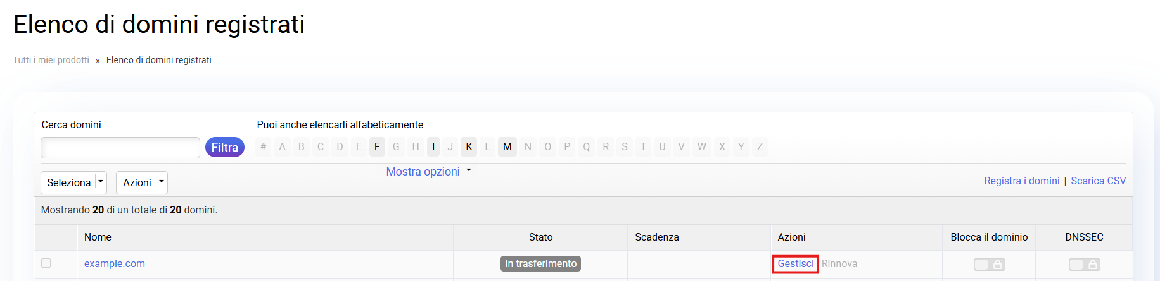
Task: Open the Registra i domini link
Action: (1021, 181)
